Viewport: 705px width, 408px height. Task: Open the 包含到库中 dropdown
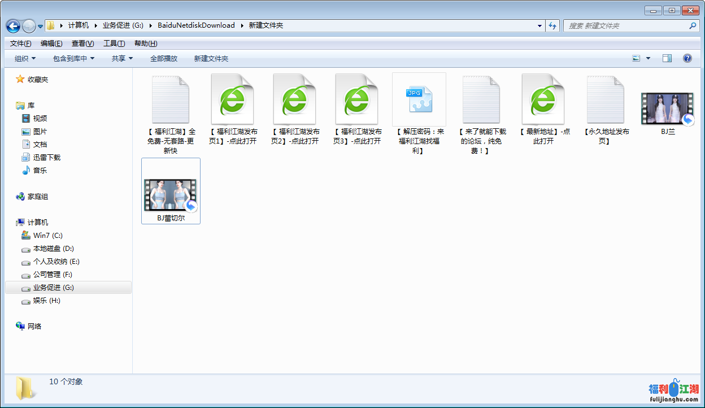pyautogui.click(x=73, y=59)
